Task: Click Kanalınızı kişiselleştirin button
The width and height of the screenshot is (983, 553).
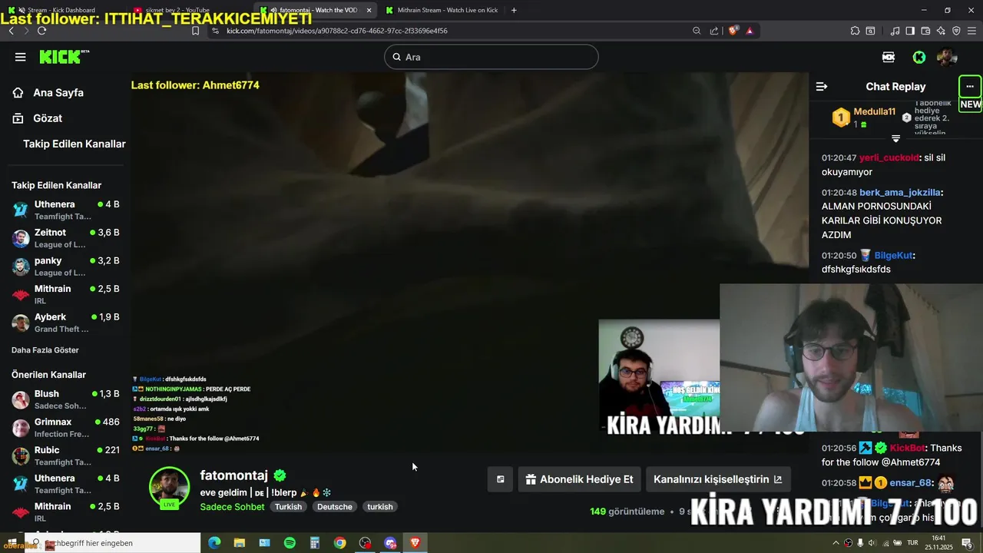Action: coord(717,479)
